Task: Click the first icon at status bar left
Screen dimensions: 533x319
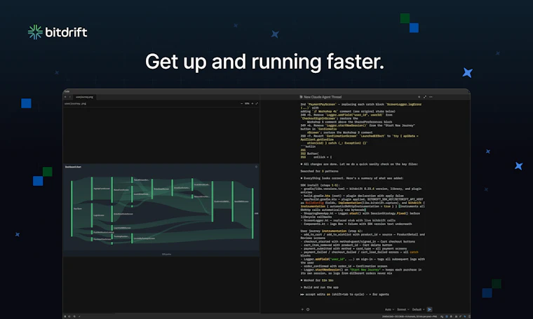Action: [x=65, y=316]
